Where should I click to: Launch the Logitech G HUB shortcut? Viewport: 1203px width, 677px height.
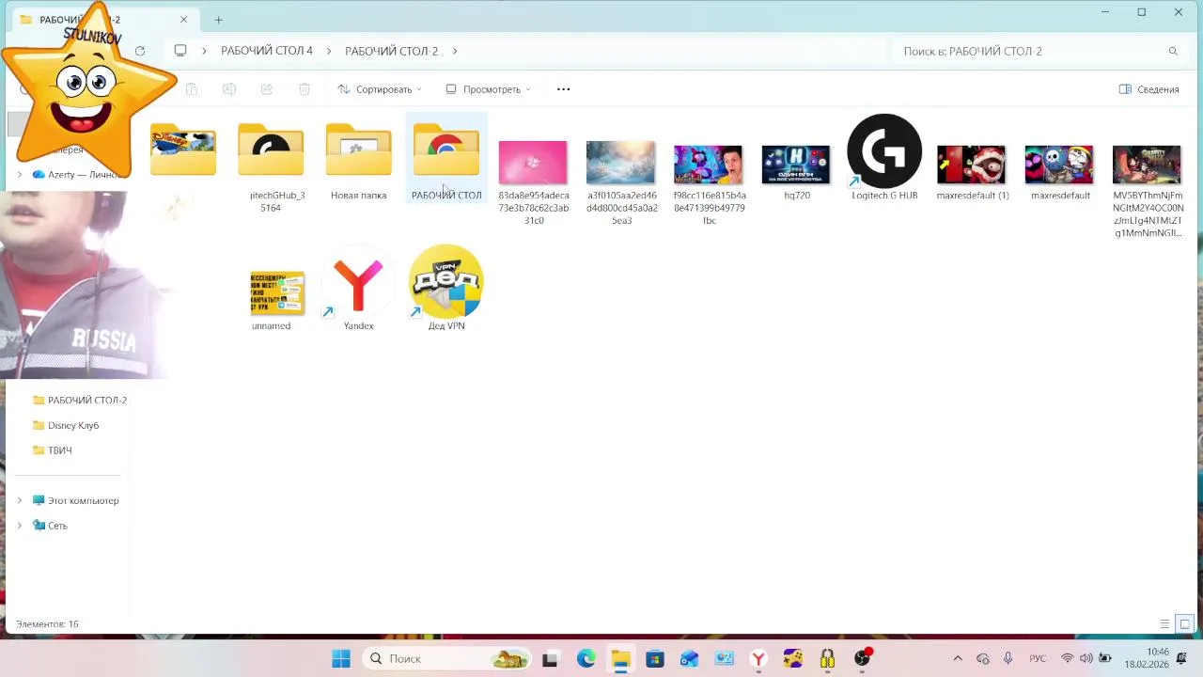click(884, 150)
